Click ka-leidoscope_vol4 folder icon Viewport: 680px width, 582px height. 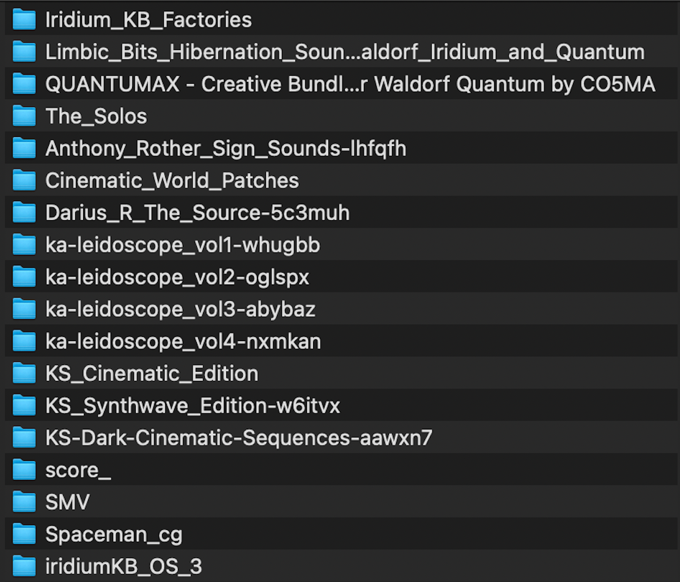24,341
